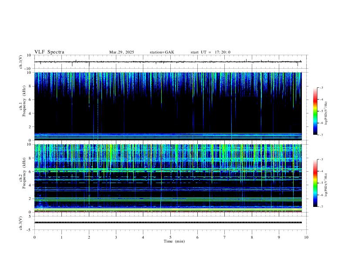345x266 pixels.
Task: Click time axis tick label '9'
Action: click(279, 237)
